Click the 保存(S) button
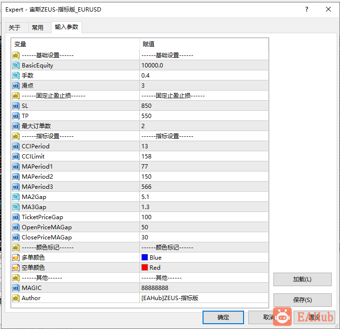 click(302, 300)
